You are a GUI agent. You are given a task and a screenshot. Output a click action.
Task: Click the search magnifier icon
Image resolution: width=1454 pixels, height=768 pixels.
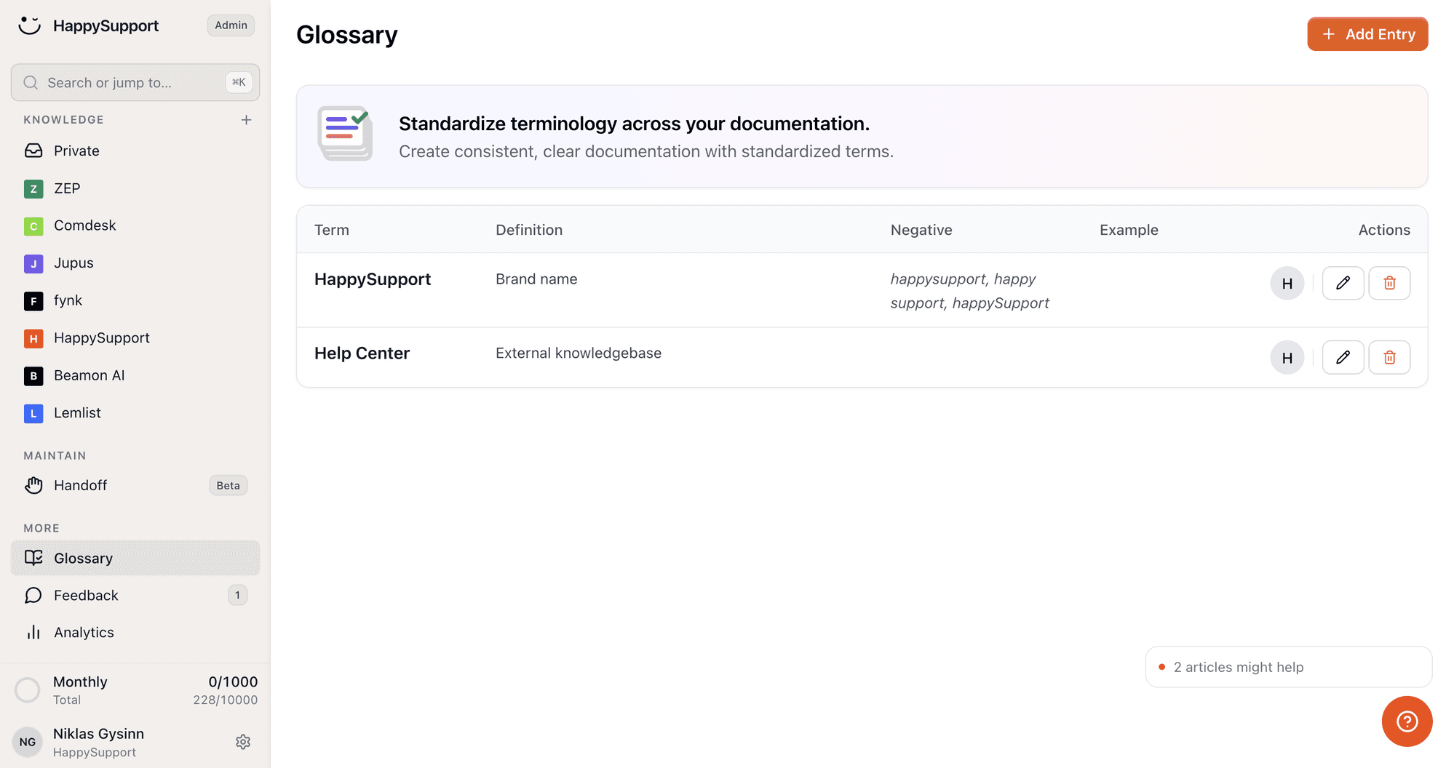coord(31,82)
